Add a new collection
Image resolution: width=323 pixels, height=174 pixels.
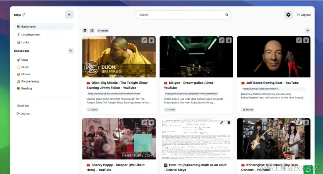[x=71, y=51]
